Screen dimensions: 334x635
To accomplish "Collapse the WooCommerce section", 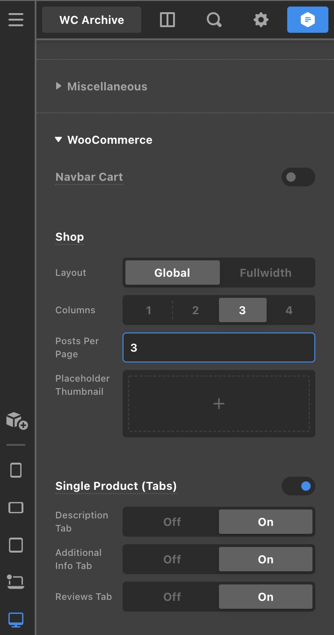I will 104,140.
